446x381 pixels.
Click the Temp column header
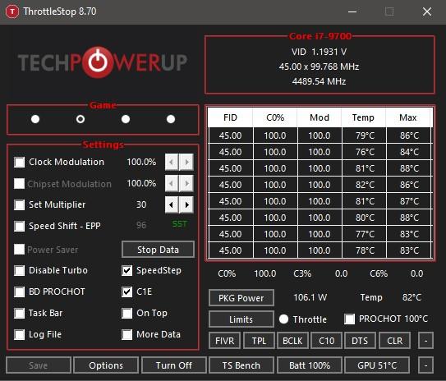364,117
